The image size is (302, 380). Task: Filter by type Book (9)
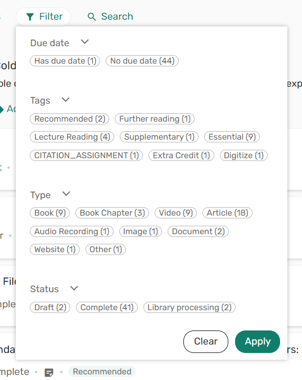tap(49, 213)
